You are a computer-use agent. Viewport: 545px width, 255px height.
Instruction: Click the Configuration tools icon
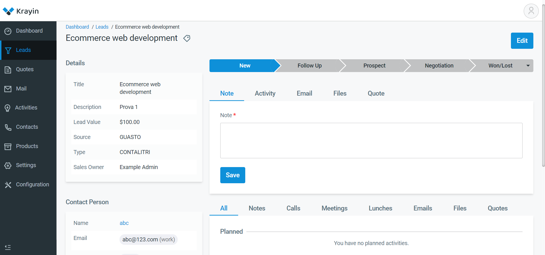coord(8,185)
